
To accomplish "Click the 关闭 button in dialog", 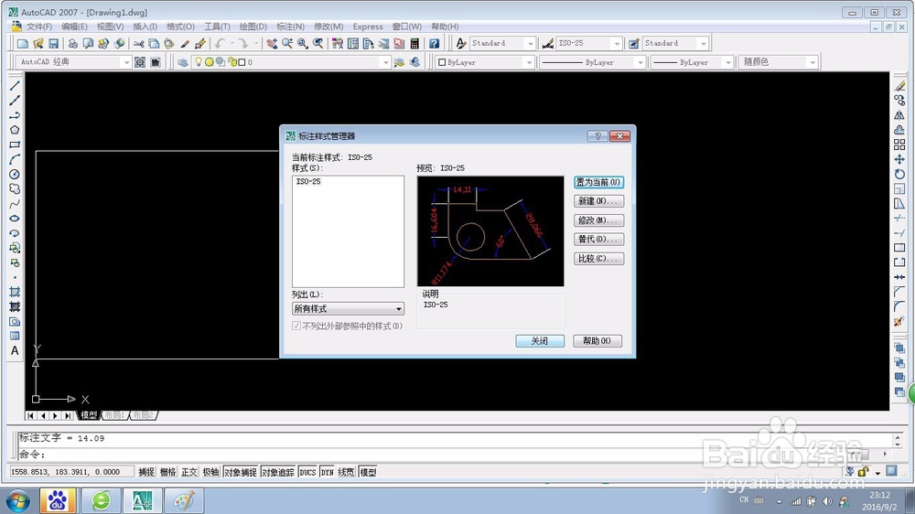I will pos(540,341).
